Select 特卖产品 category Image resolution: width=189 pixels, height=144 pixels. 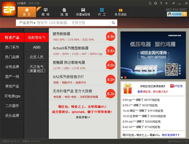(12, 37)
